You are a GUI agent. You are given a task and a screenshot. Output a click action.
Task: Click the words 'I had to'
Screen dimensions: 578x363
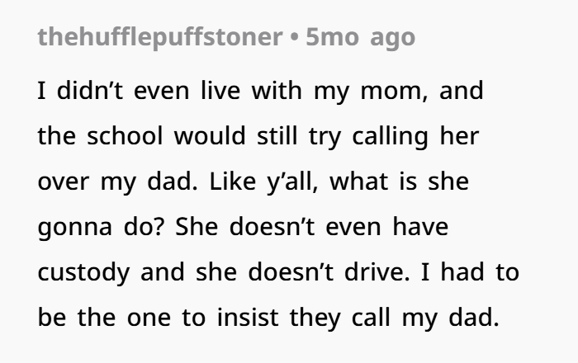pos(470,272)
